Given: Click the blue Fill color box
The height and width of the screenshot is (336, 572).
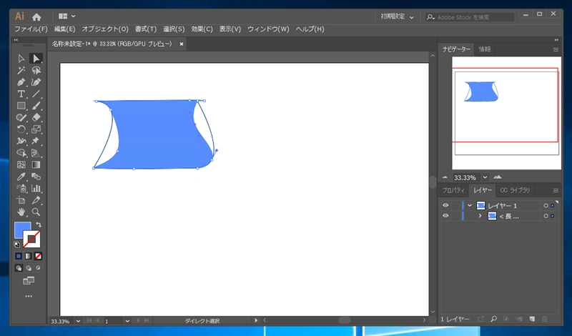Looking at the screenshot, I should tap(20, 228).
